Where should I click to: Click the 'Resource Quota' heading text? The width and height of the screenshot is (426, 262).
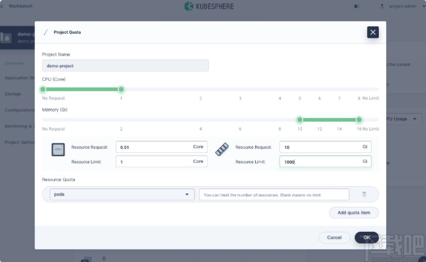point(59,180)
